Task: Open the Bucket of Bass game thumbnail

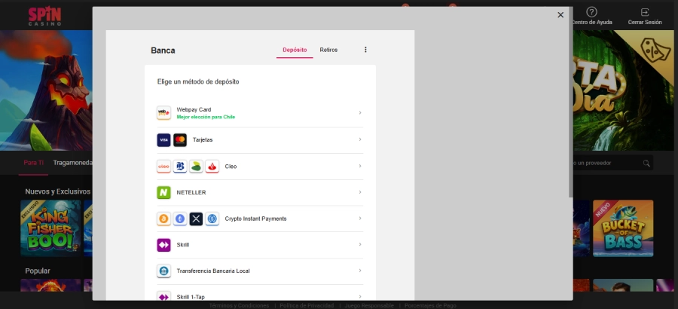Action: coord(622,228)
